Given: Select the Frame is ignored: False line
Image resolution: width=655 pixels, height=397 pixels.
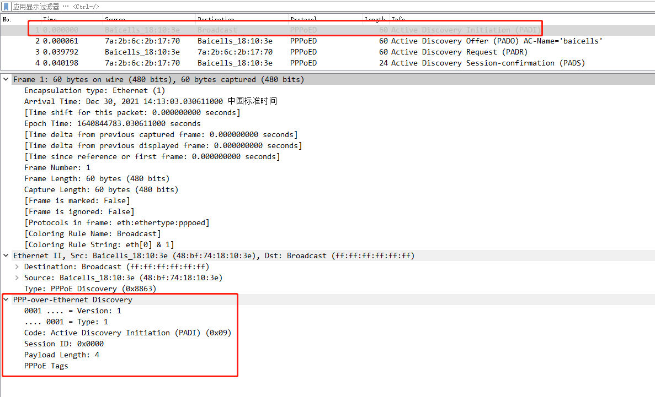Looking at the screenshot, I should tap(79, 212).
